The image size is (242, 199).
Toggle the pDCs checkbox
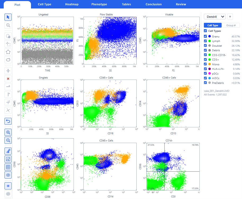(x=205, y=73)
